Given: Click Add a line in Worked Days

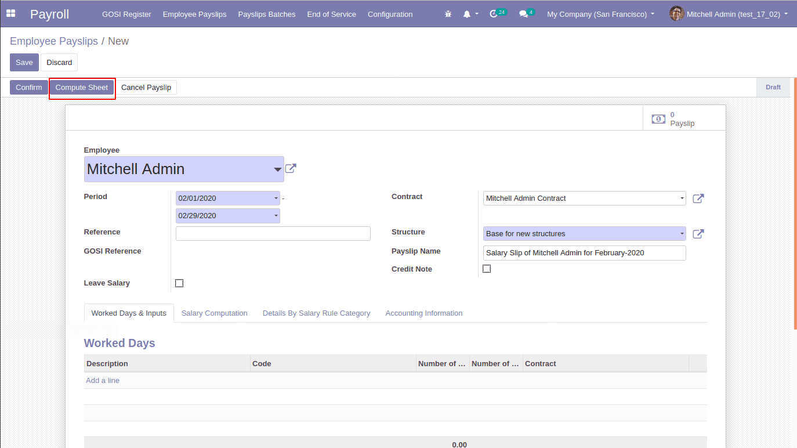Looking at the screenshot, I should pos(103,381).
